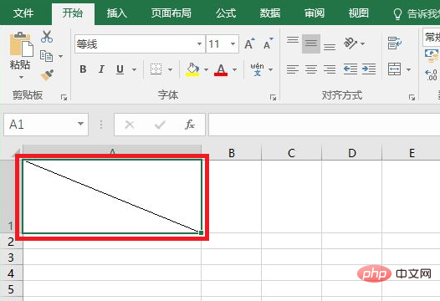The width and height of the screenshot is (440, 301).
Task: Cut selection with scissors icon
Action: tap(47, 37)
